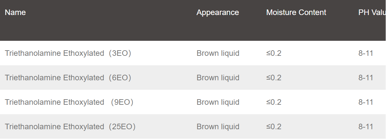
Task: Click the Name column header
Action: pos(15,12)
